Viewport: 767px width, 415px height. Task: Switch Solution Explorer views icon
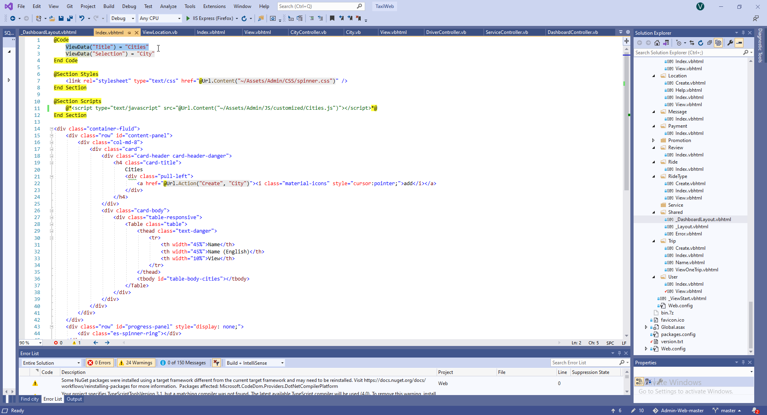pyautogui.click(x=666, y=43)
